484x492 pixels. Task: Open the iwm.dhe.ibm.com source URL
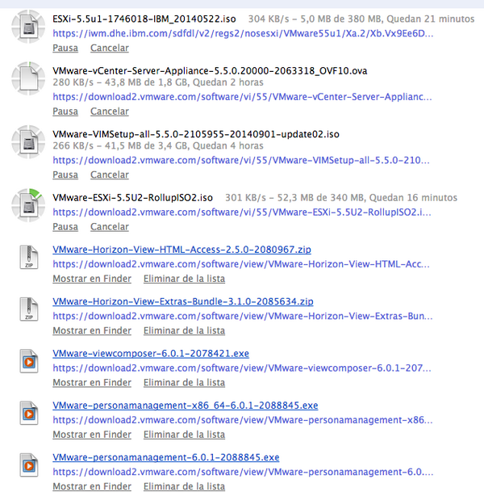click(x=243, y=34)
